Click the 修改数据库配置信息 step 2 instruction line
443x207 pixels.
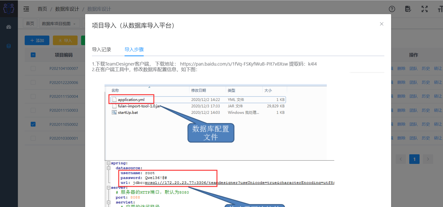point(145,70)
